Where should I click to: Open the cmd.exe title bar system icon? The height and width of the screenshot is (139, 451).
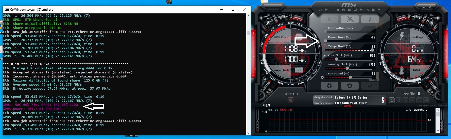point(7,9)
